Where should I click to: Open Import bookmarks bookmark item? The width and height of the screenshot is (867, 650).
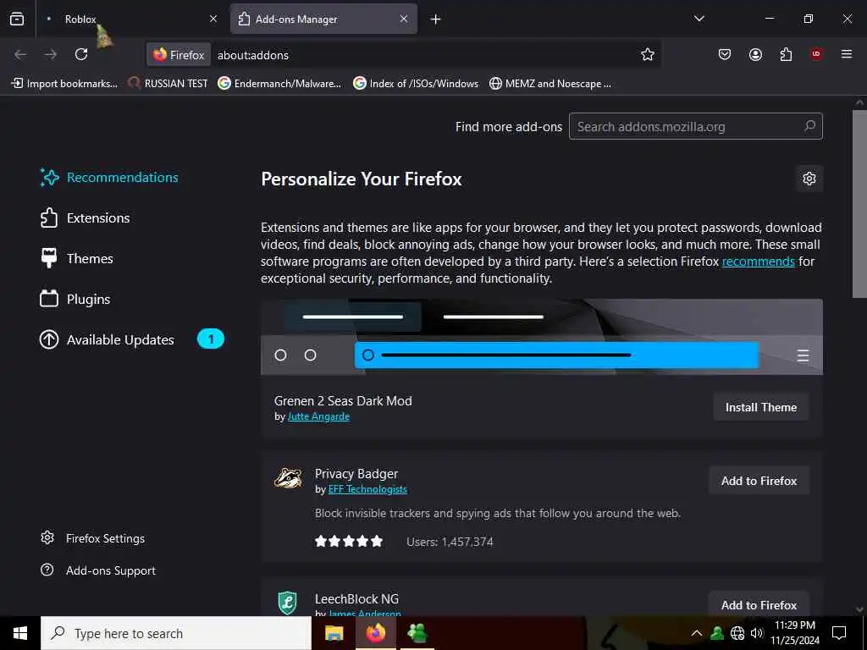[x=64, y=84]
